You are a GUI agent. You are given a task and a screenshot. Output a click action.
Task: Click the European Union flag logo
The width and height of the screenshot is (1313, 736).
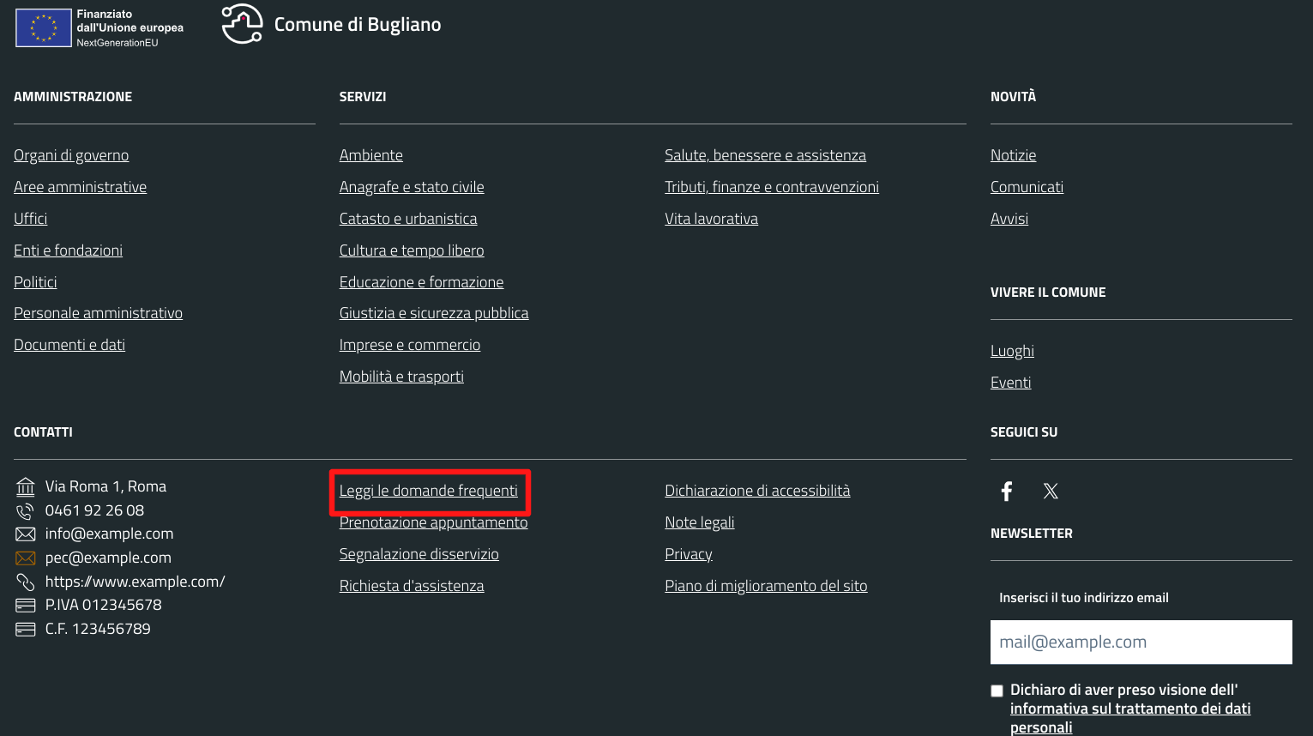[44, 27]
